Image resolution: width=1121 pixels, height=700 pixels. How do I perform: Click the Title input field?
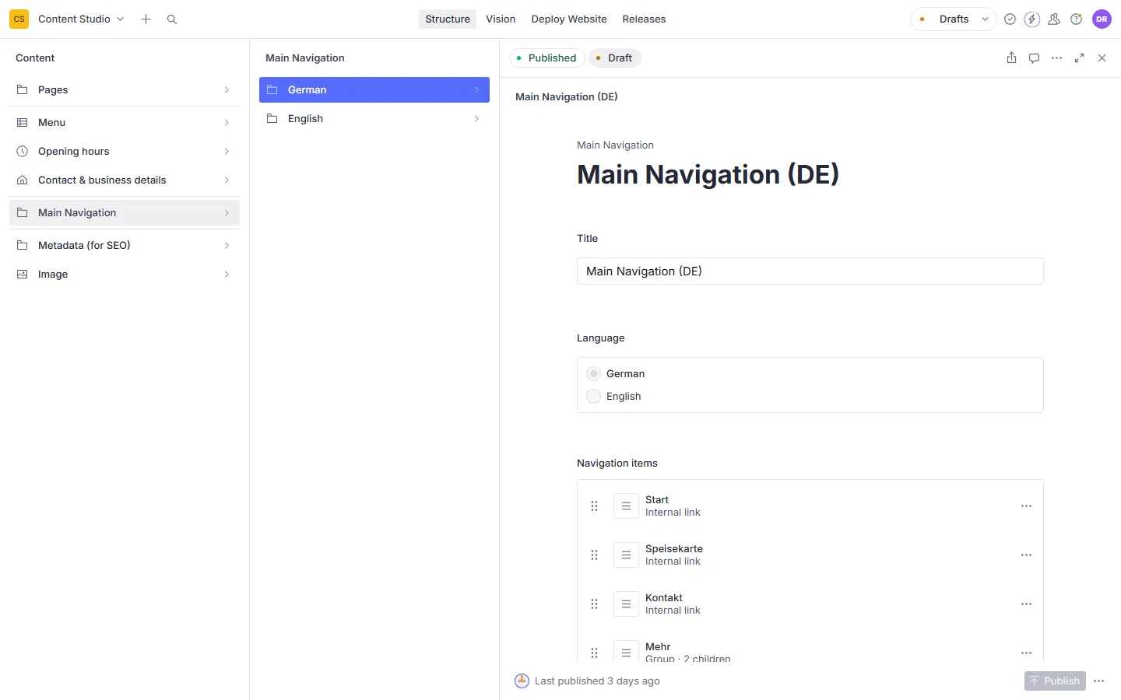pos(810,271)
